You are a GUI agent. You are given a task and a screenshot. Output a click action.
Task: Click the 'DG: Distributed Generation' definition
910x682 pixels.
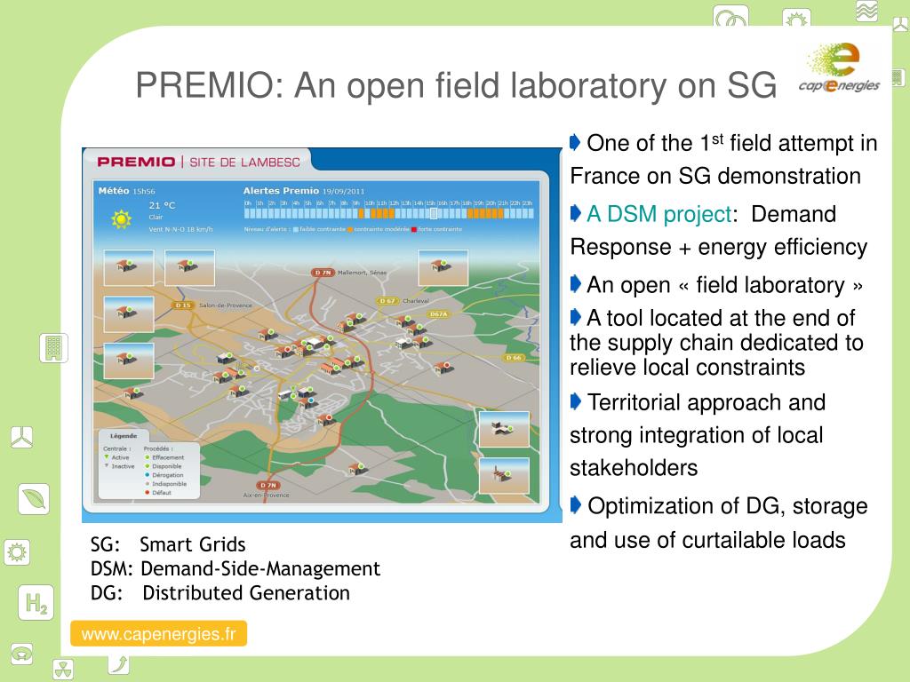[x=220, y=593]
